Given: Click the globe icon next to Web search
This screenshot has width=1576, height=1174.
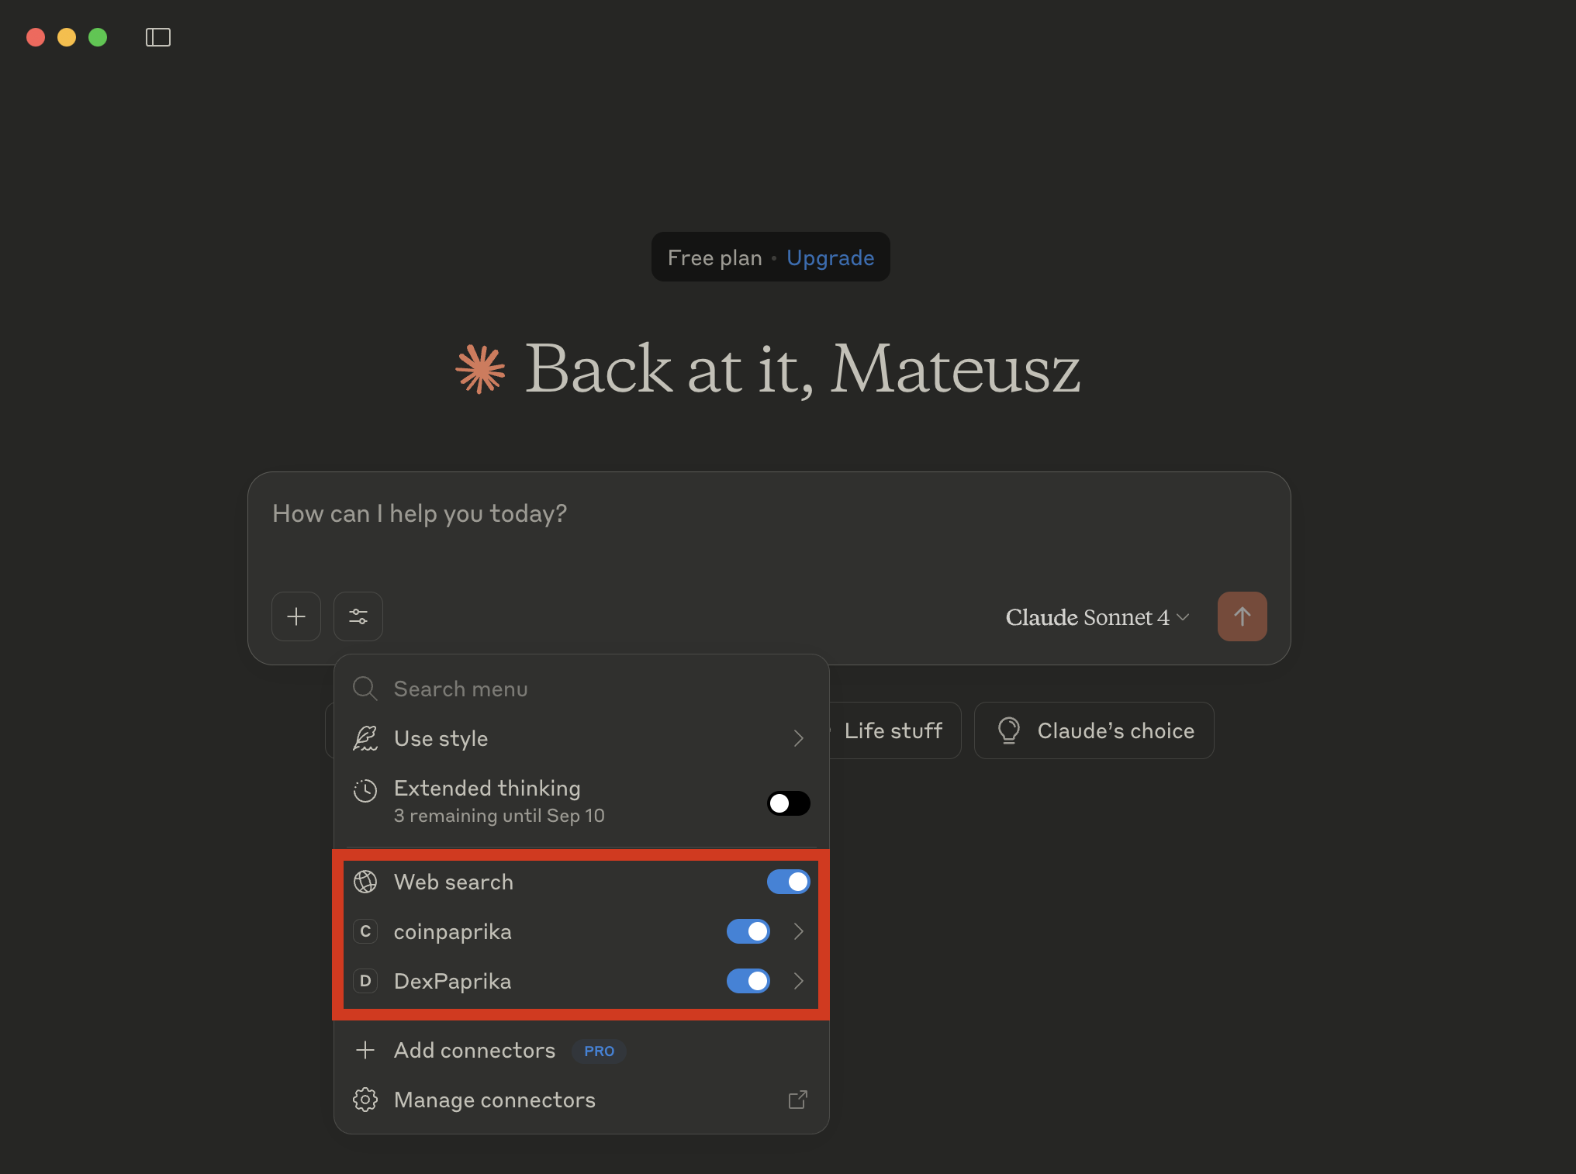Looking at the screenshot, I should click(x=365, y=882).
